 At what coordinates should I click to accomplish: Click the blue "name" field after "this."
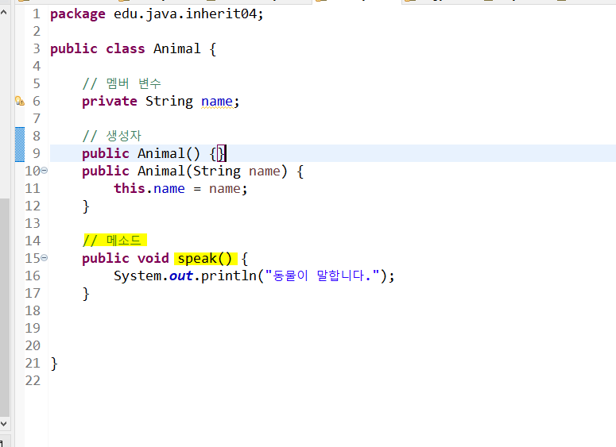(169, 189)
